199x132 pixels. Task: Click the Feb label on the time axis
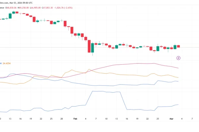click(75, 118)
